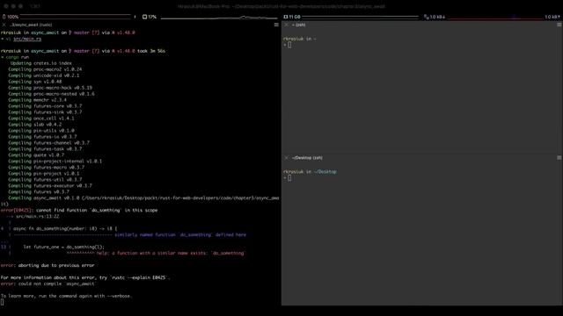The height and width of the screenshot is (316, 563).
Task: Click 'Compiling futures-io v0.3.7' line
Action: (42, 137)
